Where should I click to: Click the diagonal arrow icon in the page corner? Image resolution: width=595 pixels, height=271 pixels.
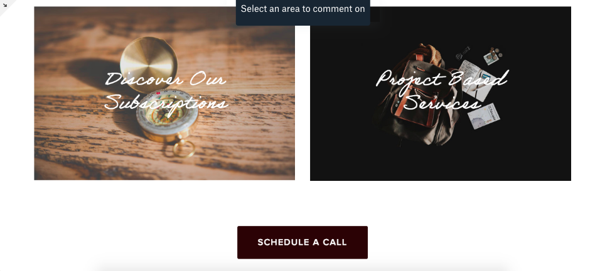[x=5, y=5]
